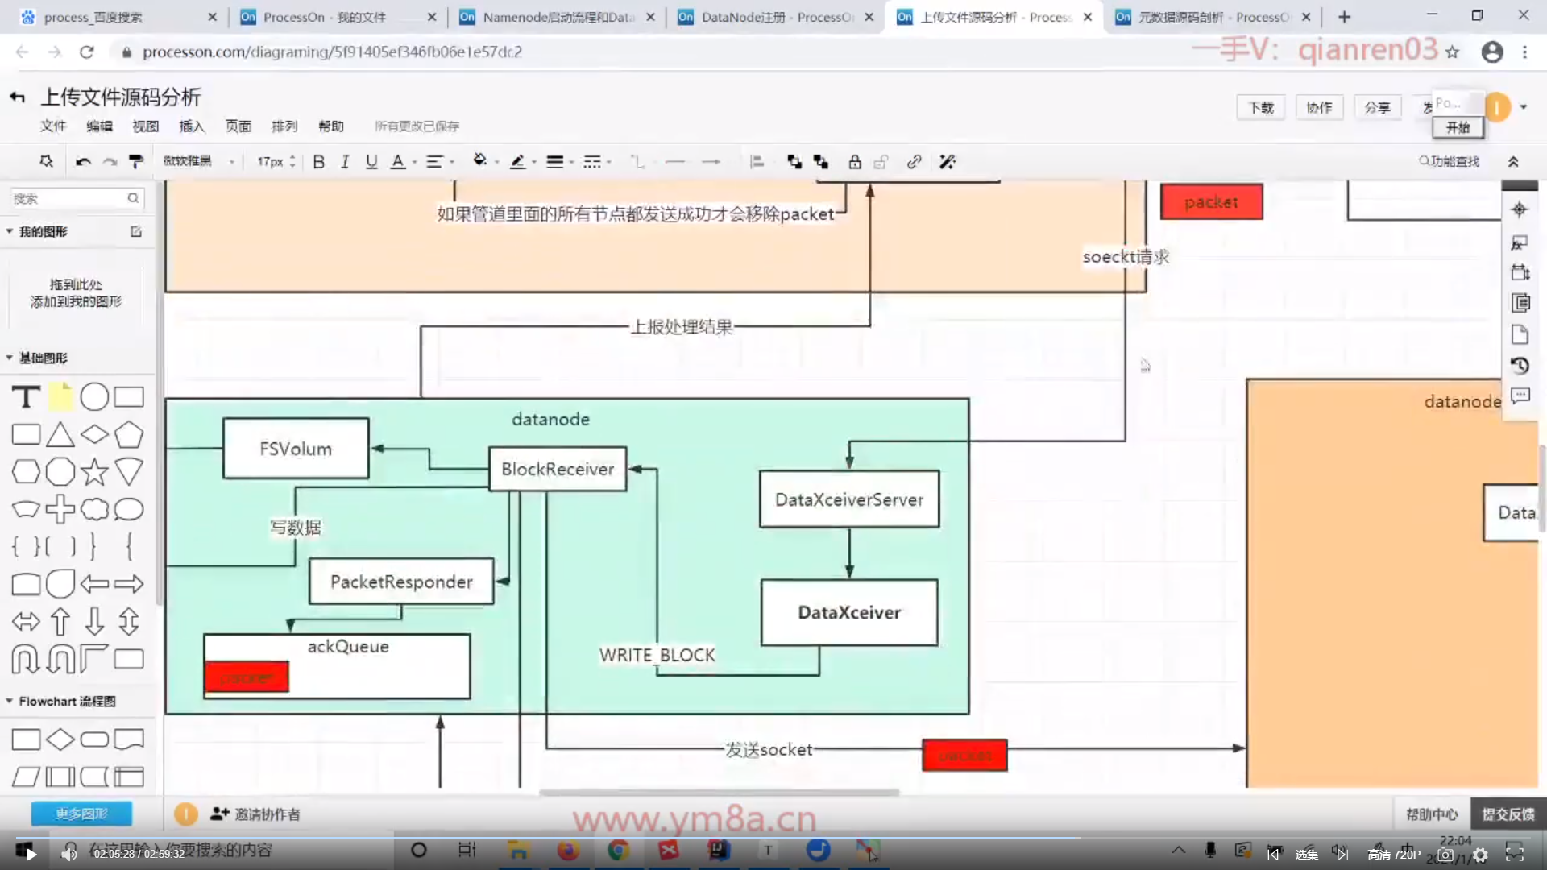Open the 帮助 menu
Viewport: 1547px width, 870px height.
click(331, 126)
